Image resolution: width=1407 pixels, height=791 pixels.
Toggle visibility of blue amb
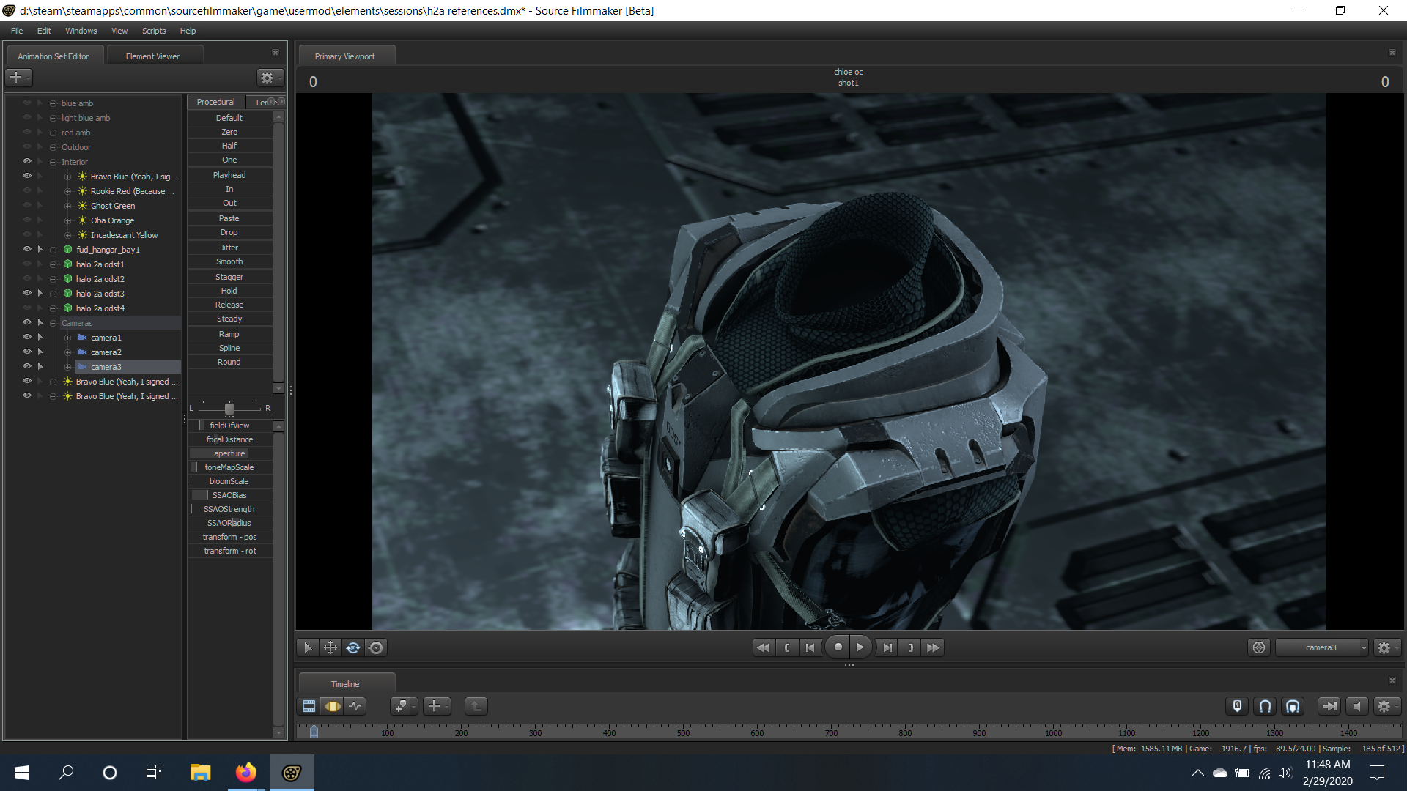(27, 103)
